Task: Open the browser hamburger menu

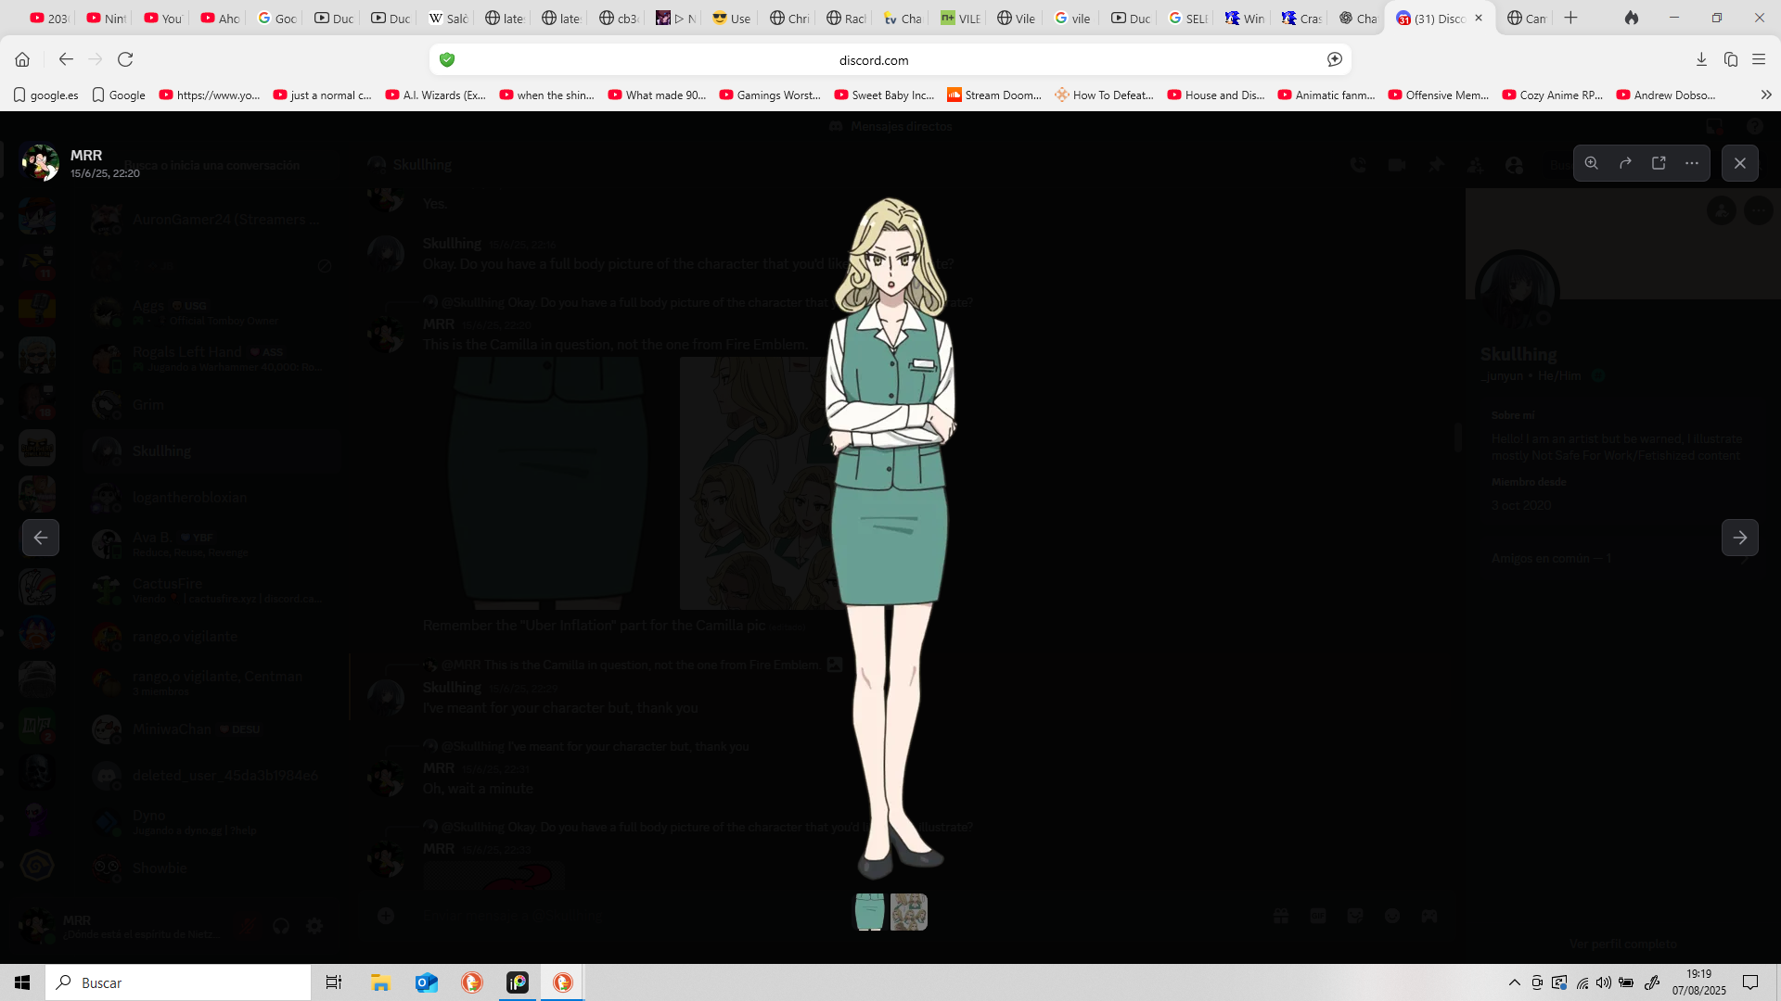Action: pos(1759,59)
